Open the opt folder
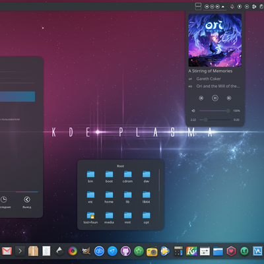Image resolution: width=264 pixels, height=264 pixels. [147, 218]
